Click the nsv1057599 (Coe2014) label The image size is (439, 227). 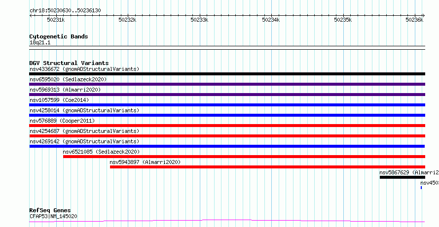(x=59, y=100)
